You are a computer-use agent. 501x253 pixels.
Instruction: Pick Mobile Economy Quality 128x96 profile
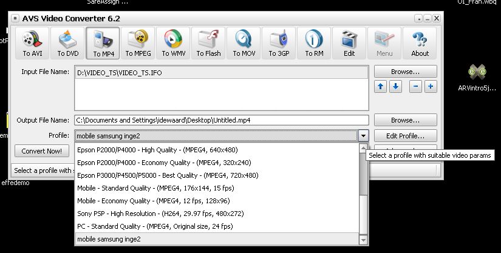pyautogui.click(x=217, y=201)
